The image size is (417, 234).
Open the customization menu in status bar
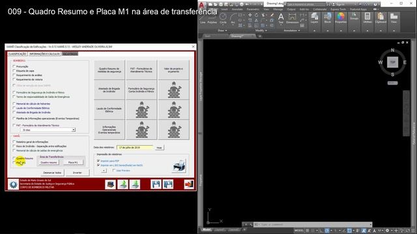coord(414,231)
